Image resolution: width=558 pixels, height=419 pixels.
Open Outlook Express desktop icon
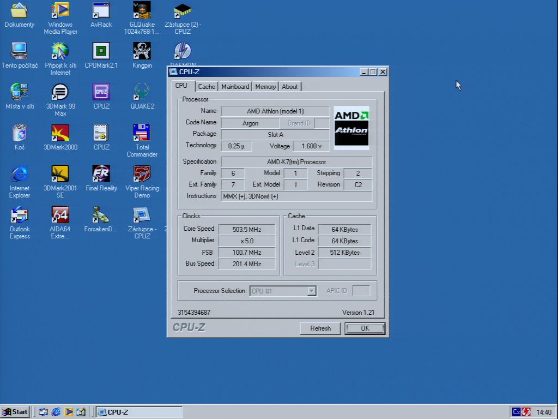click(19, 214)
